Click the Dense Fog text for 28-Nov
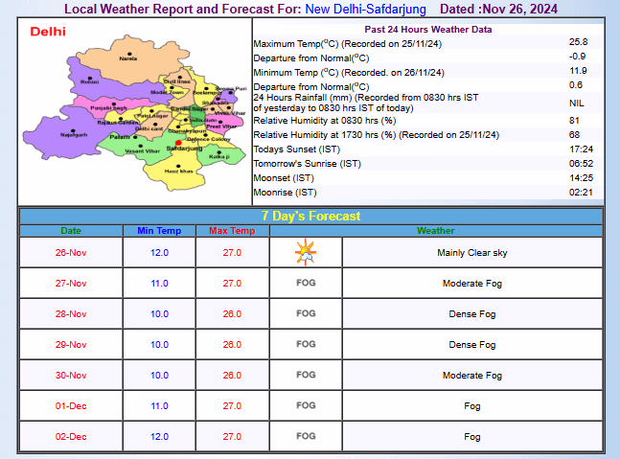Screen dimensions: 620x459 point(471,314)
